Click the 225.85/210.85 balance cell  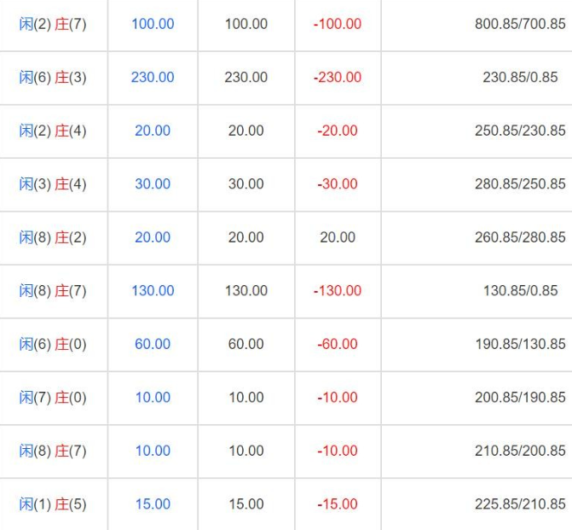[x=519, y=504]
